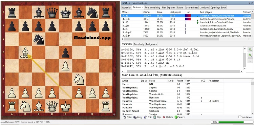Select the white knight on f3
254x125 pixels.
[79, 79]
